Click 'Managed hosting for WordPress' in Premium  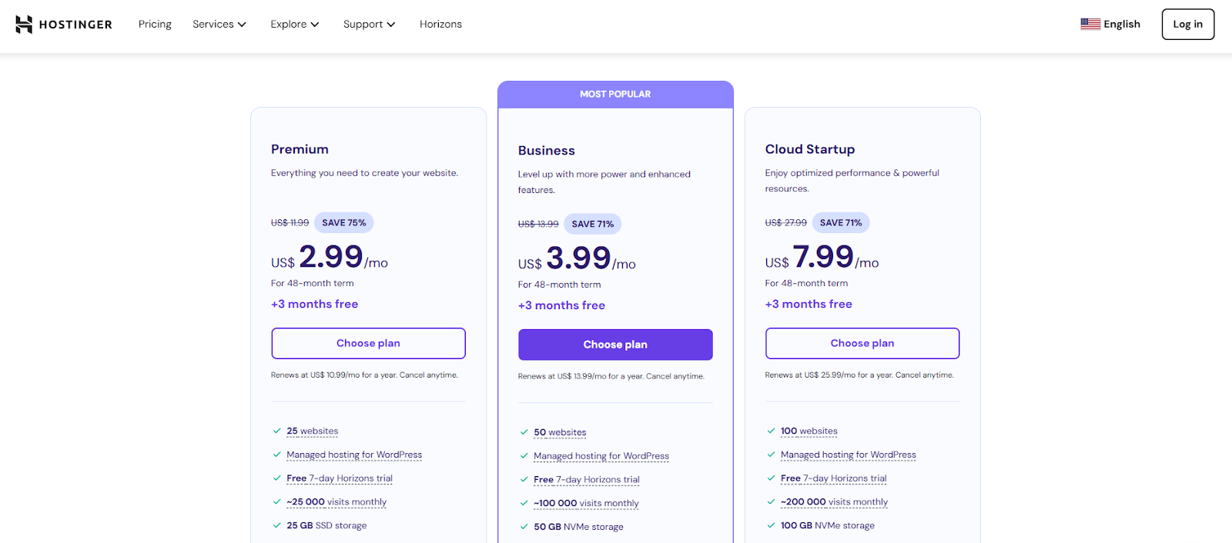(354, 455)
